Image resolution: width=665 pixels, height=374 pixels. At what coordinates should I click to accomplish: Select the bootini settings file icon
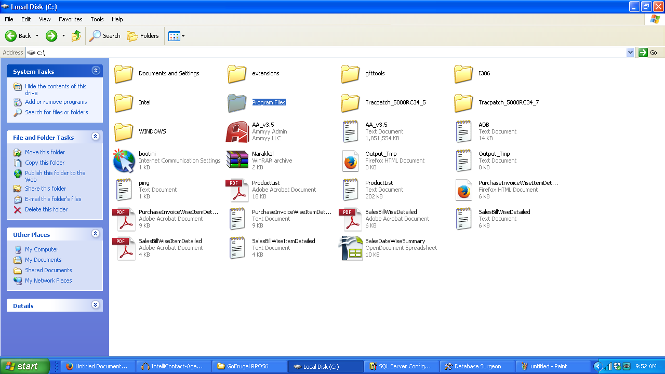[x=124, y=161]
